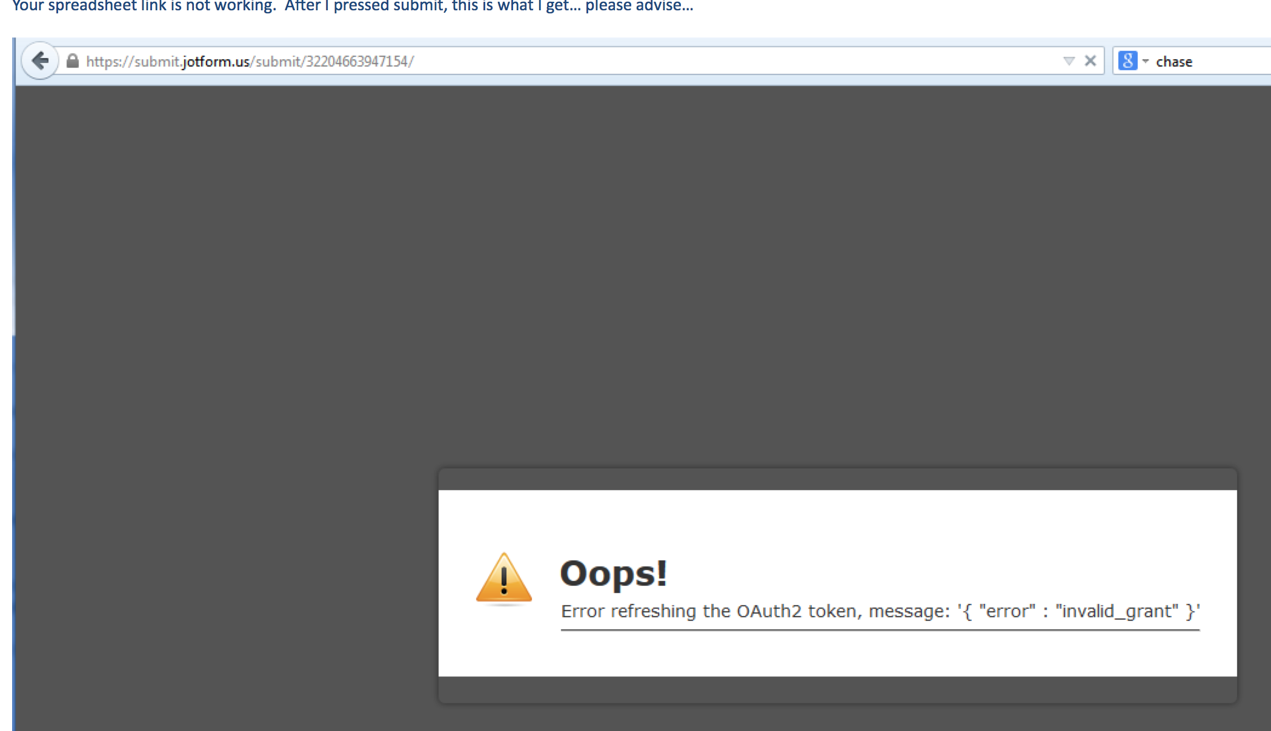The height and width of the screenshot is (731, 1271).
Task: Click the jotform.us domain in address bar
Action: (216, 62)
